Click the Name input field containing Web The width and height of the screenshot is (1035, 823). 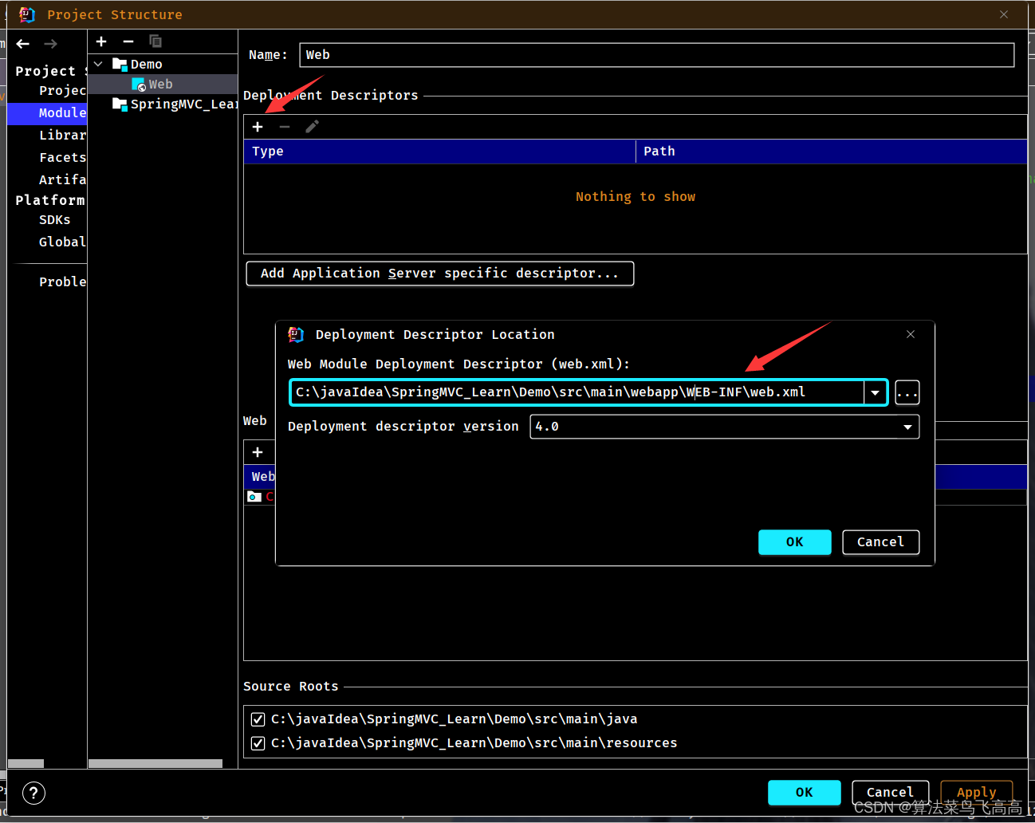point(656,55)
